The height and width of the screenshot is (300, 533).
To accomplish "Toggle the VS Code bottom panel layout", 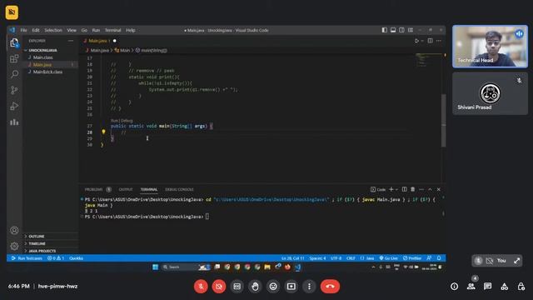I will (393, 30).
